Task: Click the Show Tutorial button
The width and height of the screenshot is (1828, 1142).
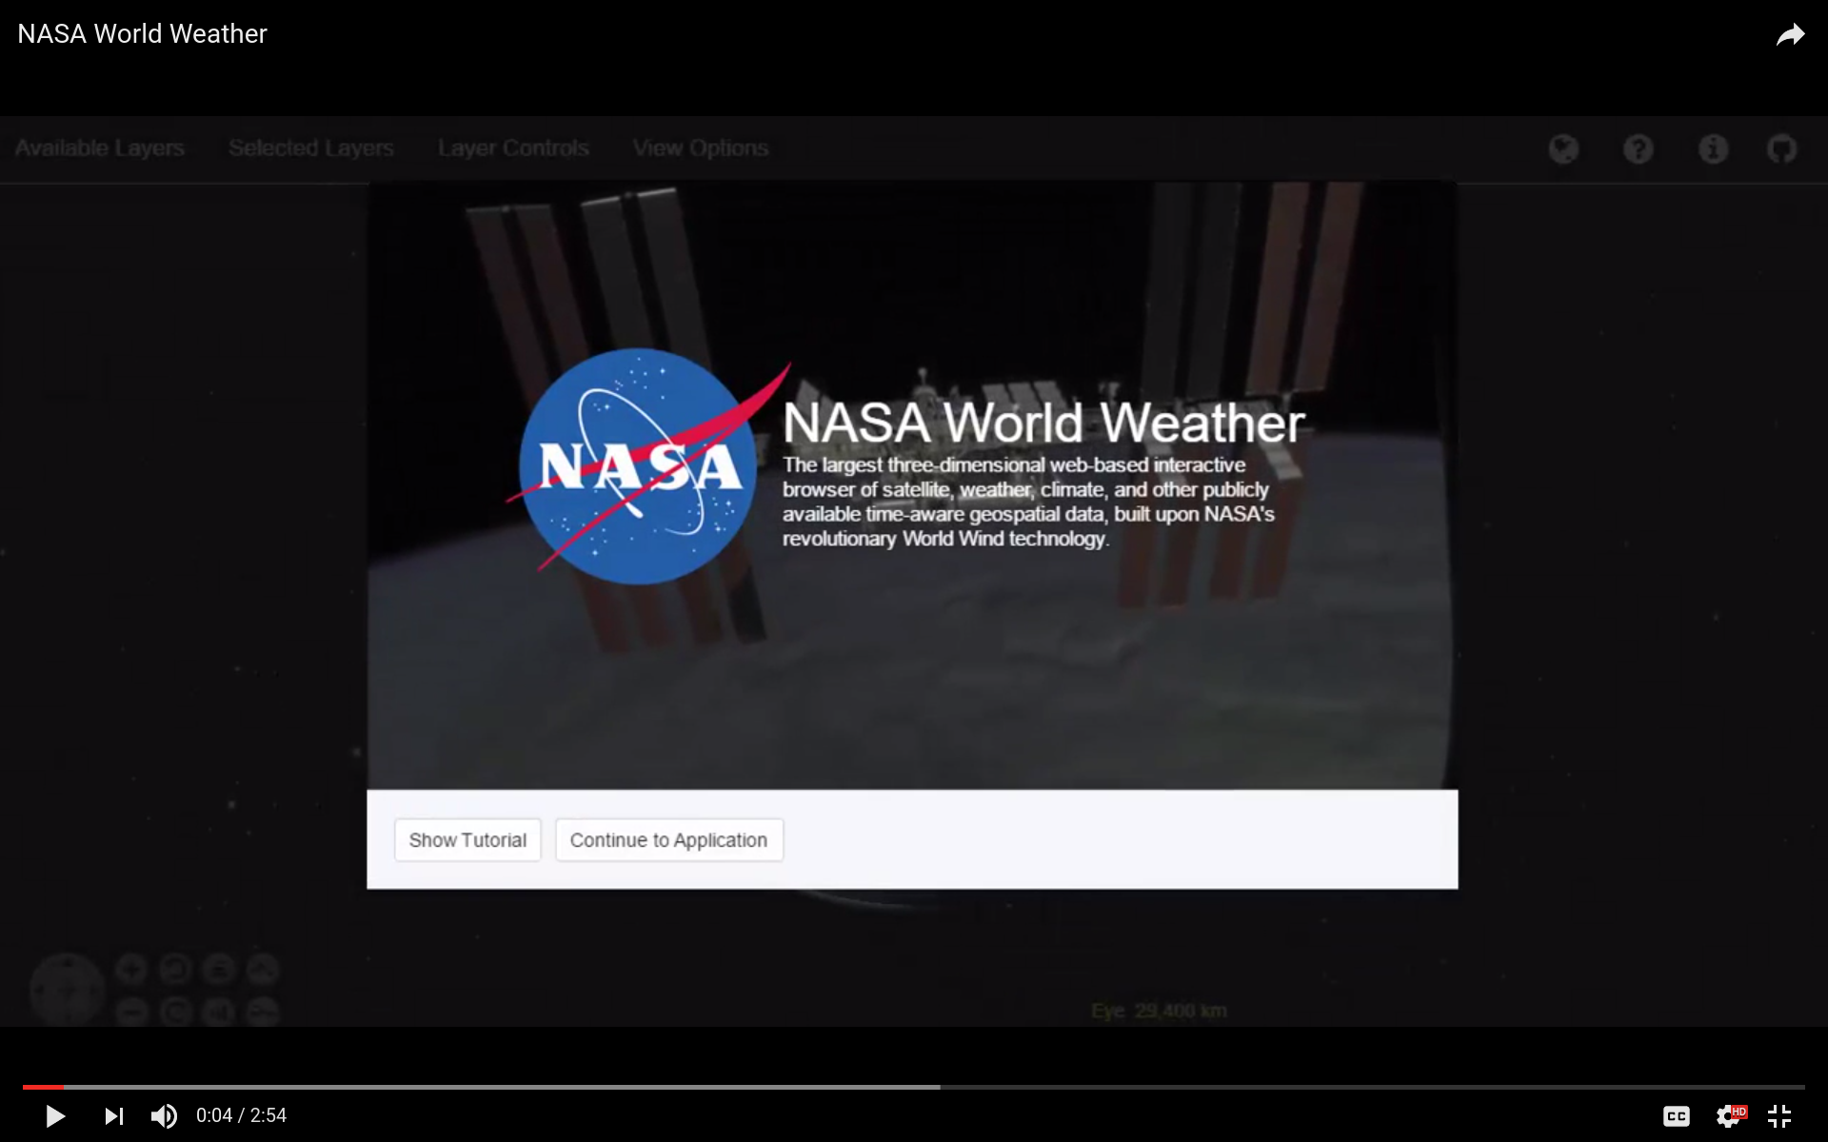Action: (x=467, y=840)
